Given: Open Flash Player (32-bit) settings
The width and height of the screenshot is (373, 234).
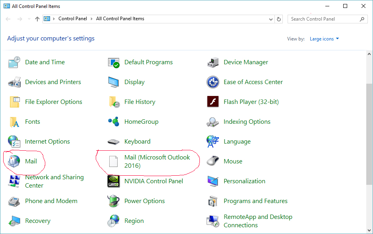Looking at the screenshot, I should [x=251, y=102].
